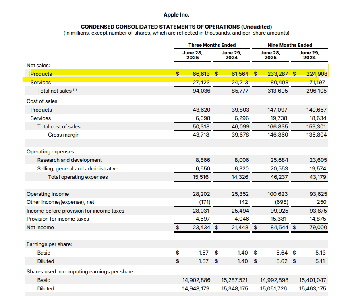Click the Total cost of sales value 166,835

click(278, 127)
